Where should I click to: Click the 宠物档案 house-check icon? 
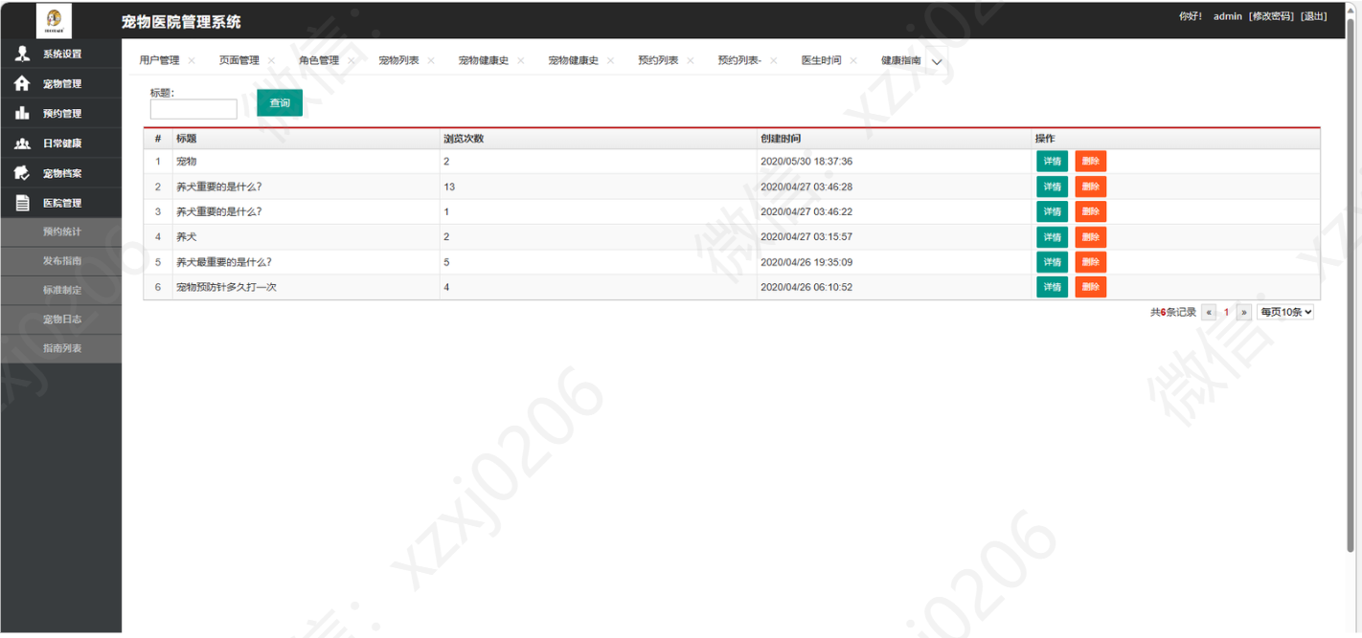pos(22,173)
